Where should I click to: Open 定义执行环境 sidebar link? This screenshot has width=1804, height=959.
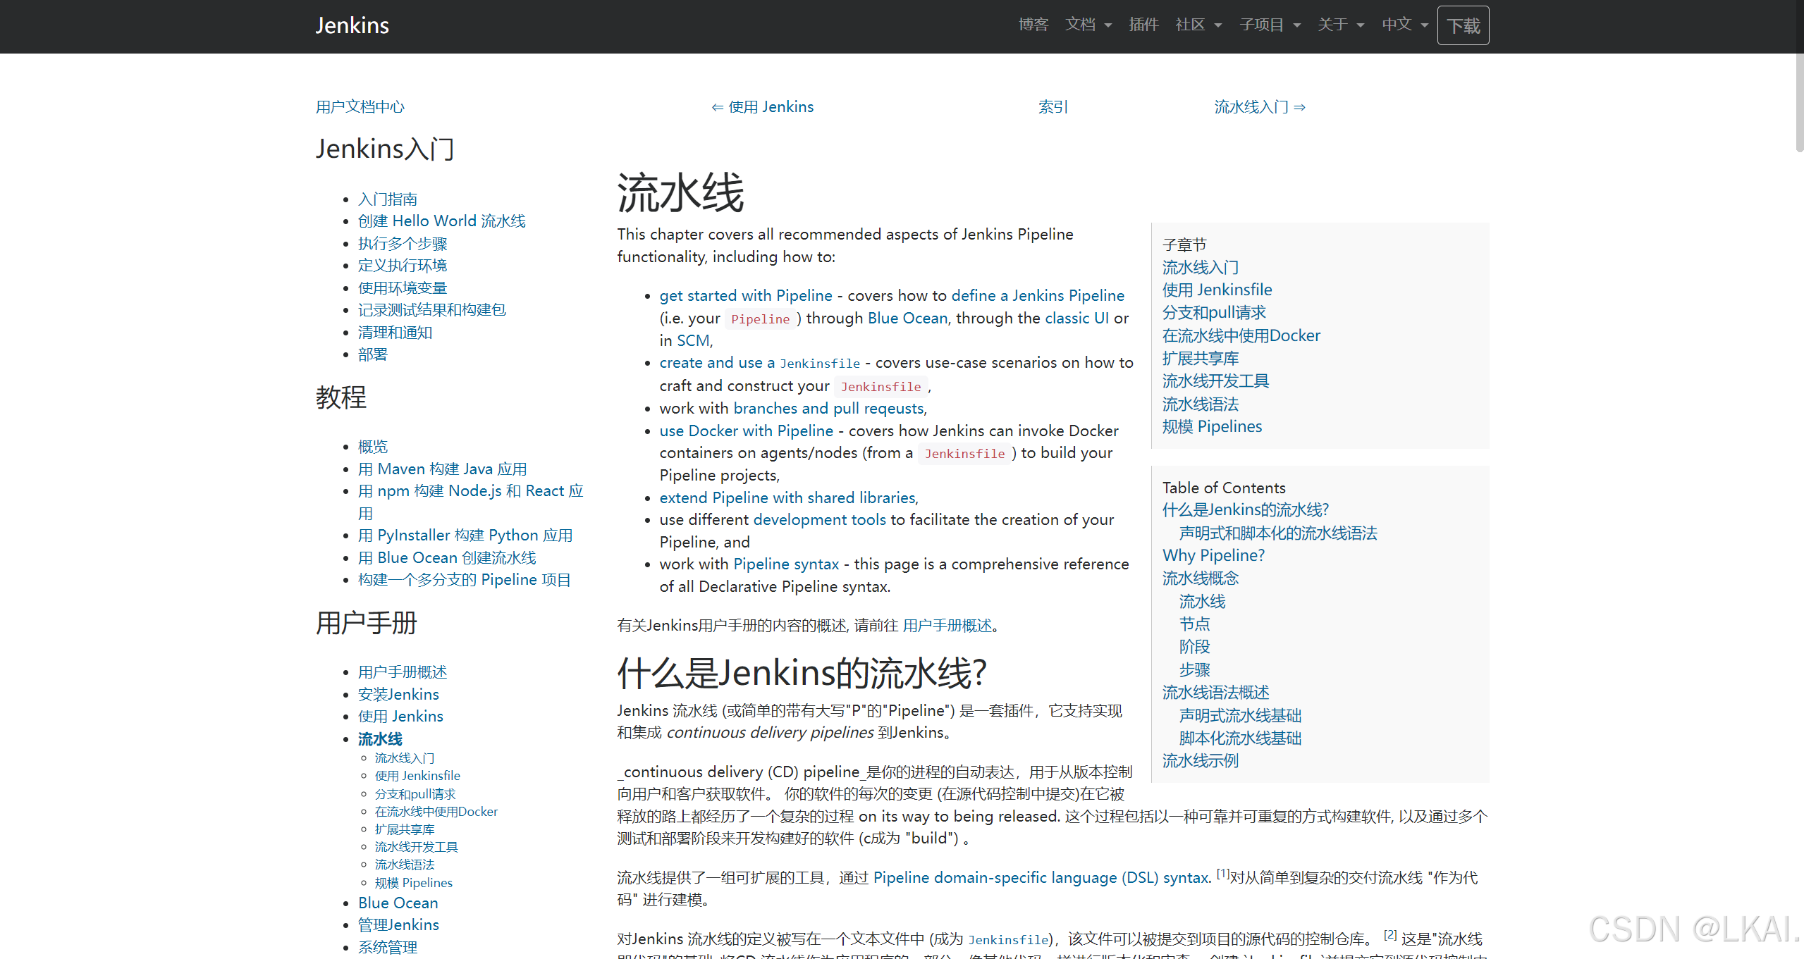(x=402, y=266)
